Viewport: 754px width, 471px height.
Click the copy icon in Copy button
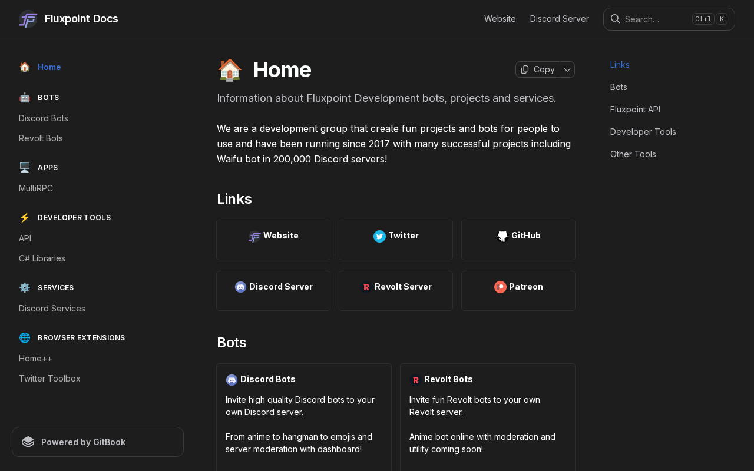[x=525, y=69]
